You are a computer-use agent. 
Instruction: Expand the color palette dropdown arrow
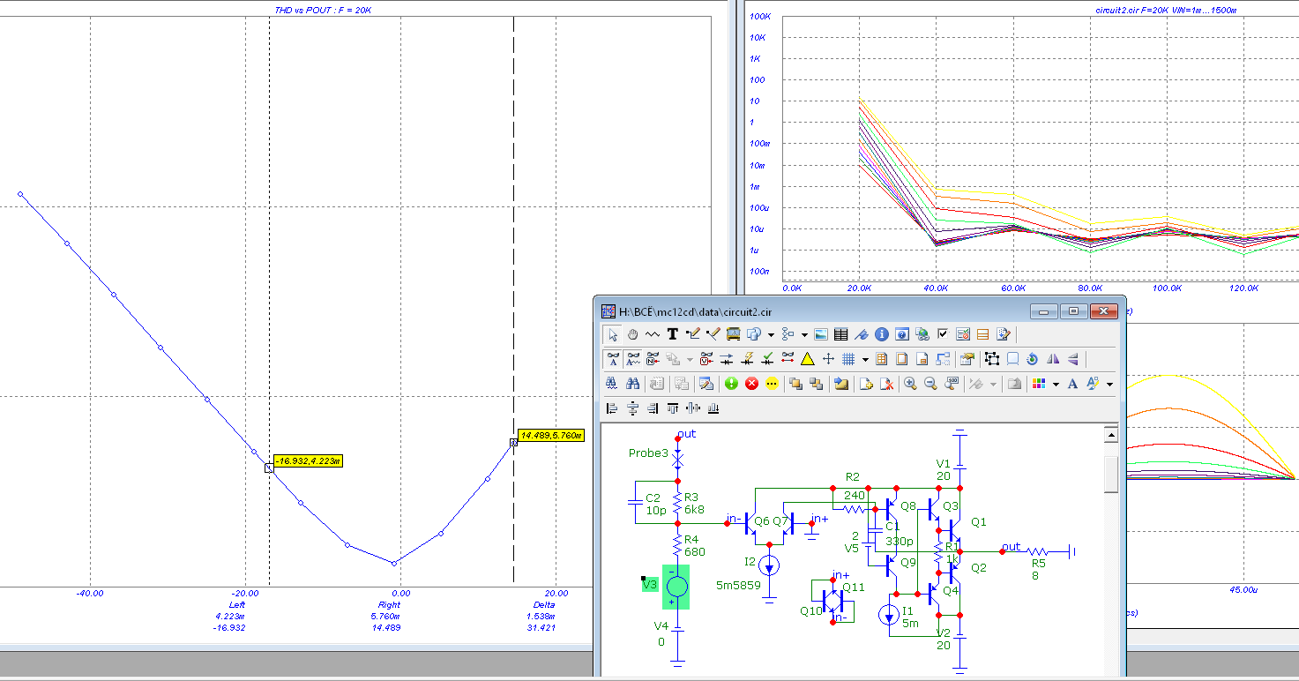pos(1056,384)
